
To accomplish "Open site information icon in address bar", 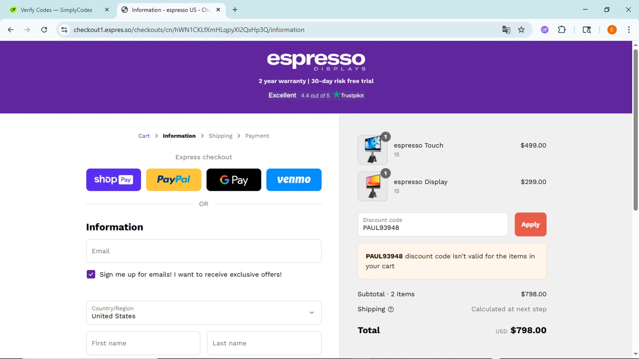I will 64,30.
